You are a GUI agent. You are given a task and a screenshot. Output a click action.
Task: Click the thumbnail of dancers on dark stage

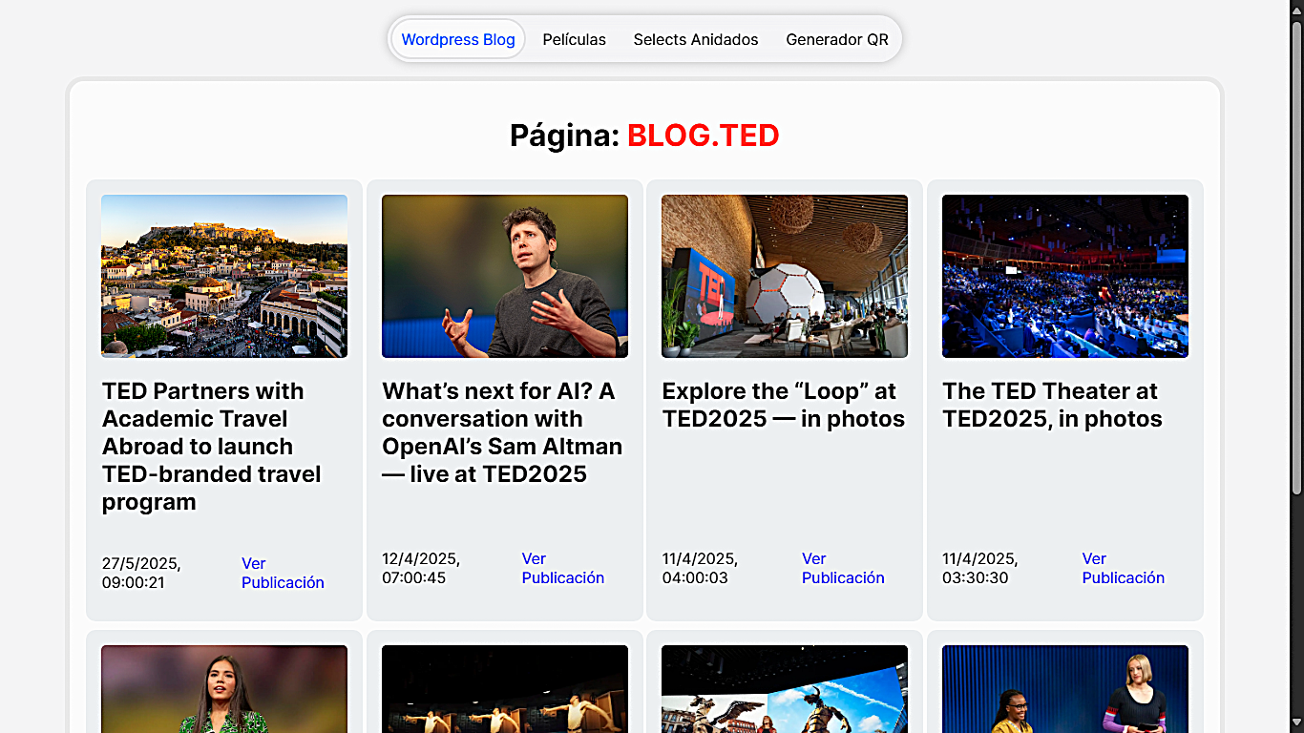(505, 689)
